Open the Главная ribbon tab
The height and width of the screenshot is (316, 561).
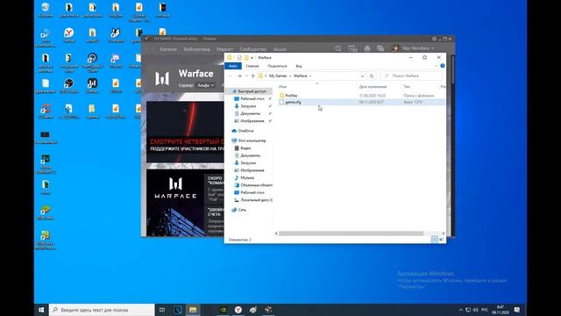click(x=252, y=66)
